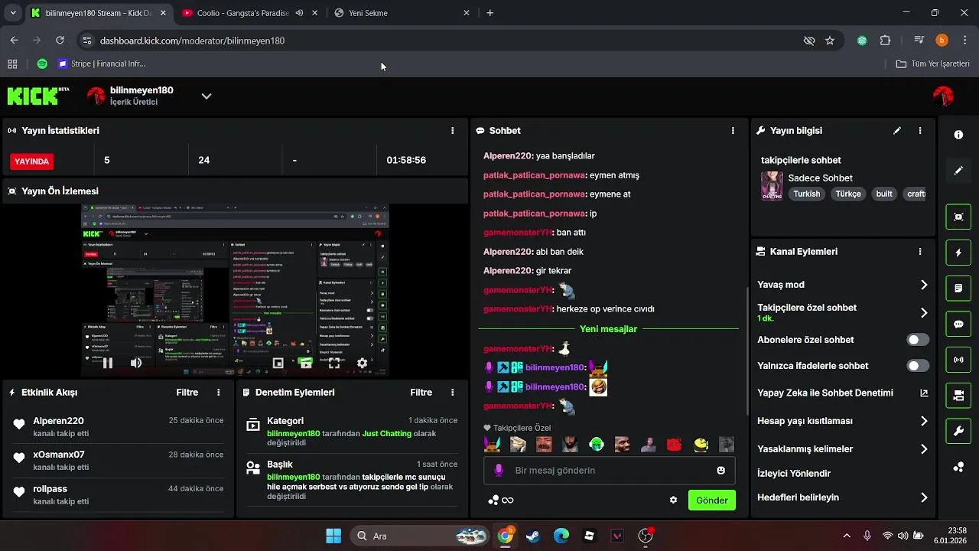Open Yayın İstatistikleri three-dot menu
The image size is (979, 551).
point(453,131)
